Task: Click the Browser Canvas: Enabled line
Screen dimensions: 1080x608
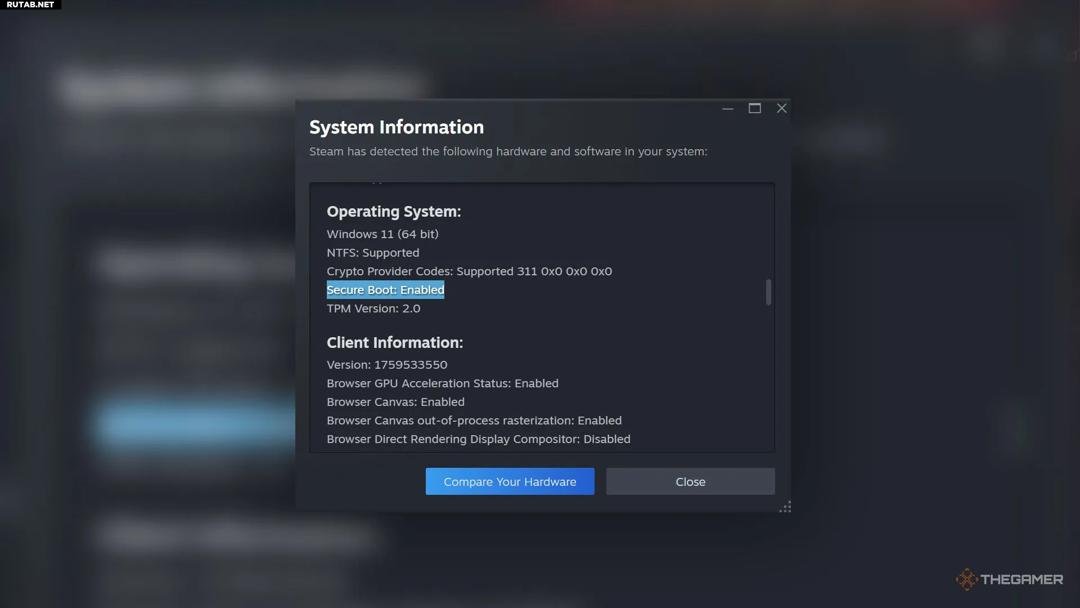Action: pyautogui.click(x=395, y=402)
